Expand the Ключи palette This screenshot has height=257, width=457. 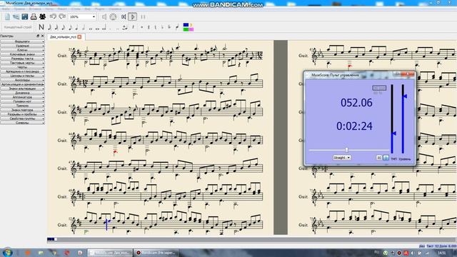22,50
